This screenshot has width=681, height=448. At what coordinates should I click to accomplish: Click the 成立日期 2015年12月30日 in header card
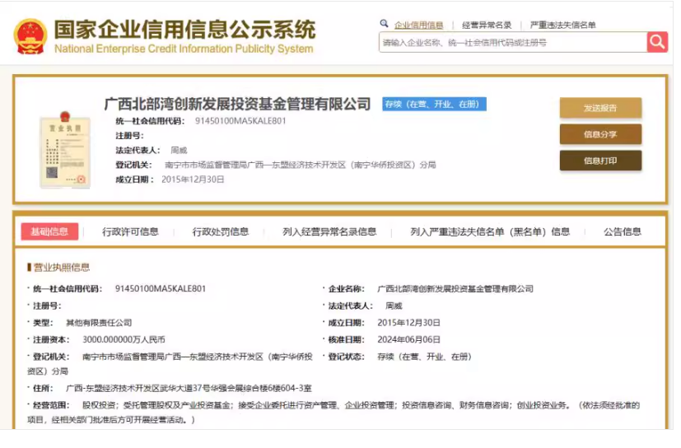point(193,180)
